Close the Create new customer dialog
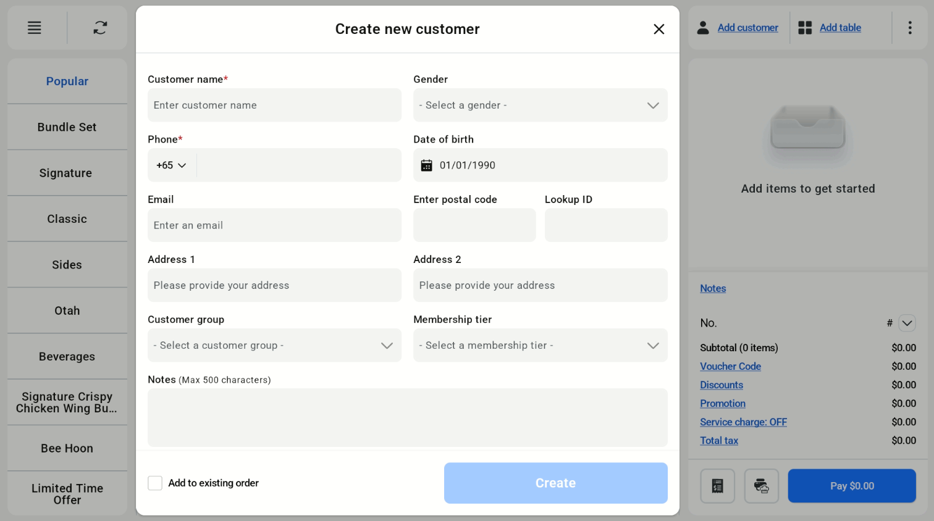 (x=659, y=29)
